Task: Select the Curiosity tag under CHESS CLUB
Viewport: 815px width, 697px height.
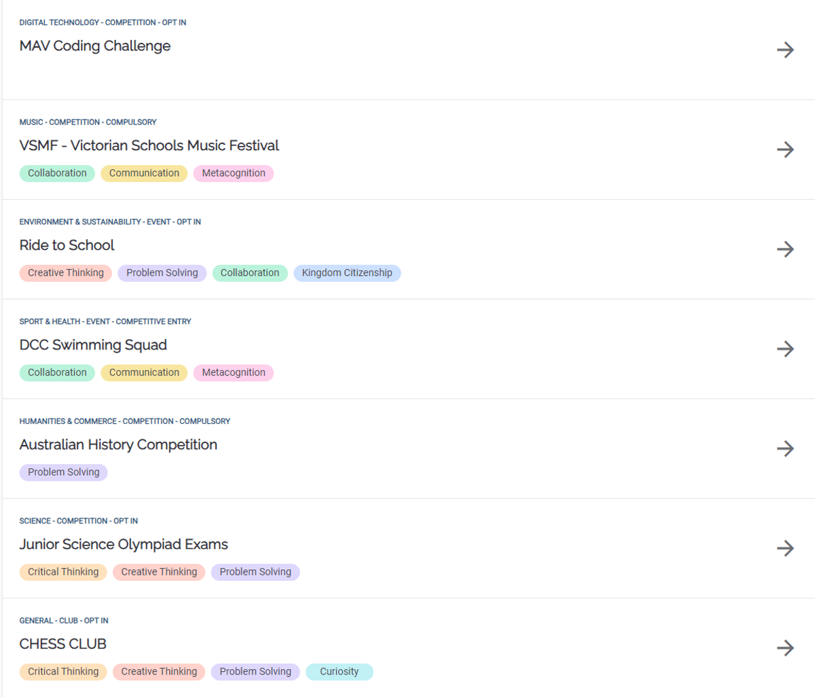Action: [340, 672]
